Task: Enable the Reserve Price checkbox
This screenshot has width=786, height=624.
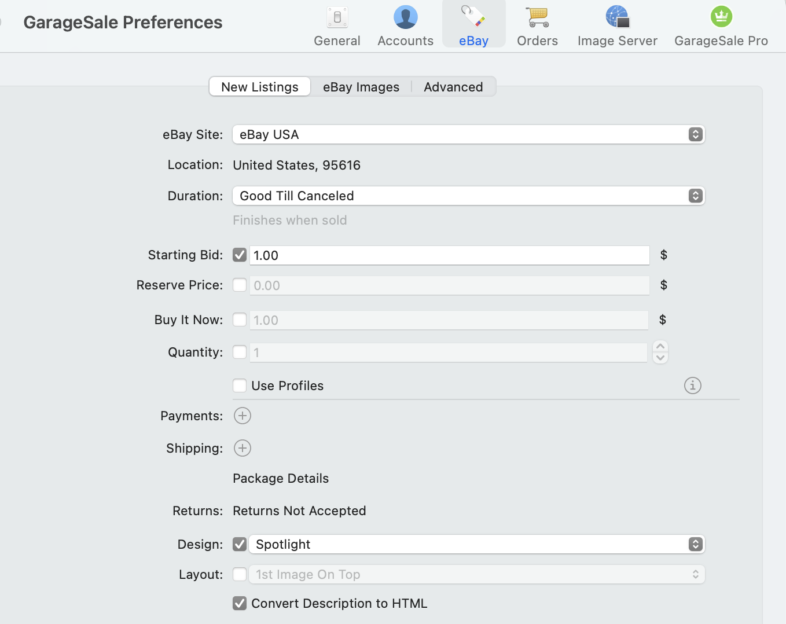Action: point(240,285)
